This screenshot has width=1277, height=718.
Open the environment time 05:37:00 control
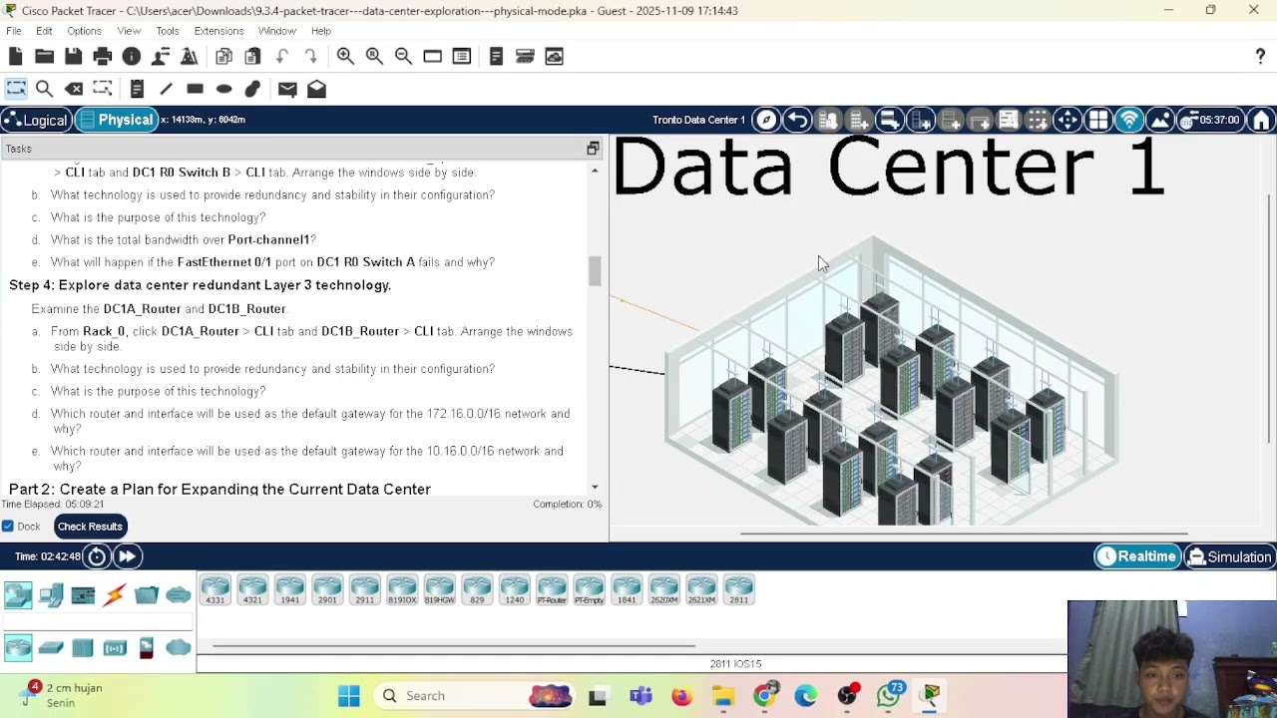(1210, 121)
